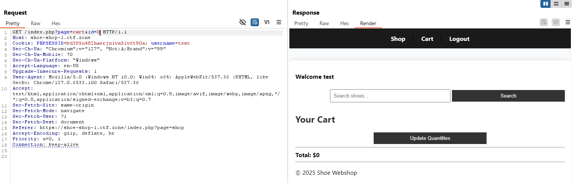Click the Shop link in rendered page
The height and width of the screenshot is (183, 572).
coord(398,39)
